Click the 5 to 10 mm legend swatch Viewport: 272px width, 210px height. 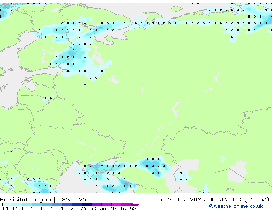coord(47,204)
